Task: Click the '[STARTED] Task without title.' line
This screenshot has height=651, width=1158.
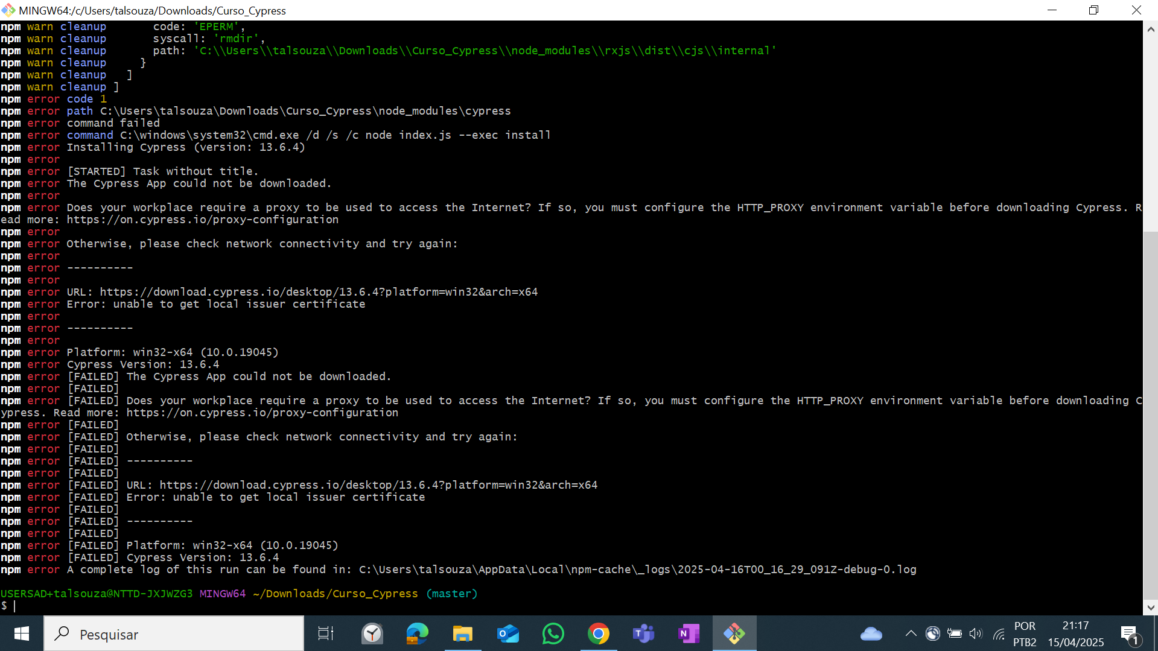Action: (163, 171)
